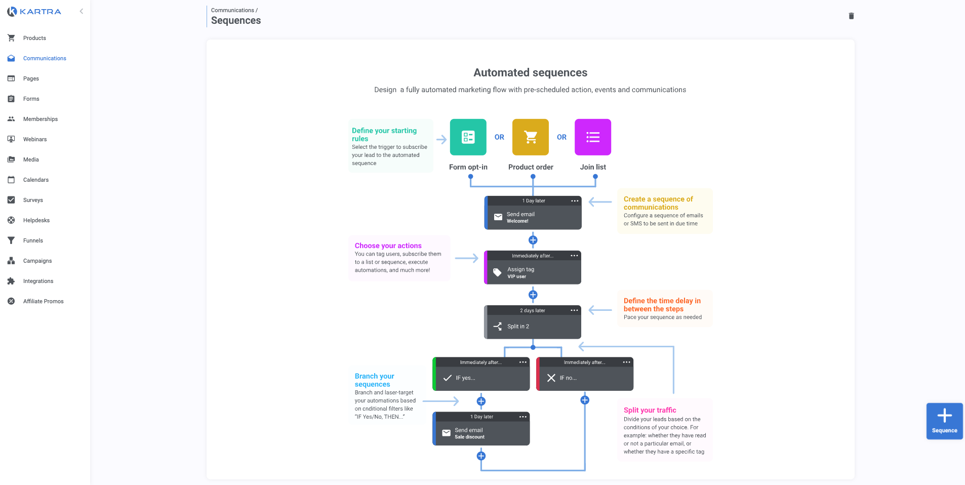The height and width of the screenshot is (485, 965).
Task: Create a new Sequence with plus button
Action: point(944,421)
